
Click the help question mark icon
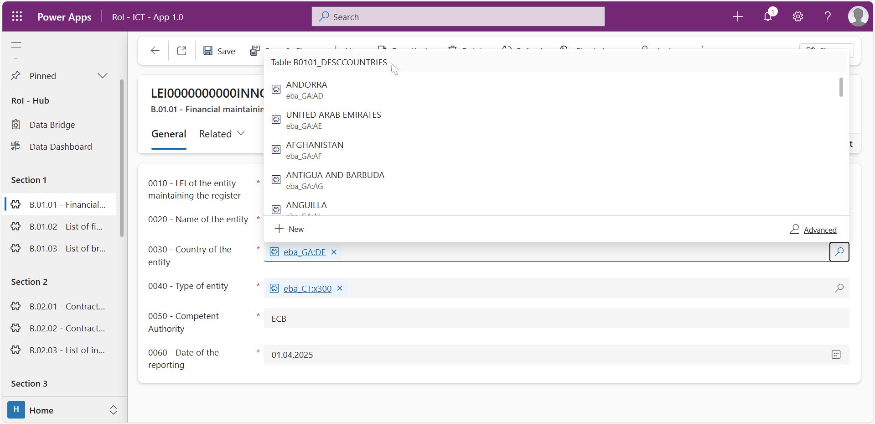pyautogui.click(x=828, y=17)
